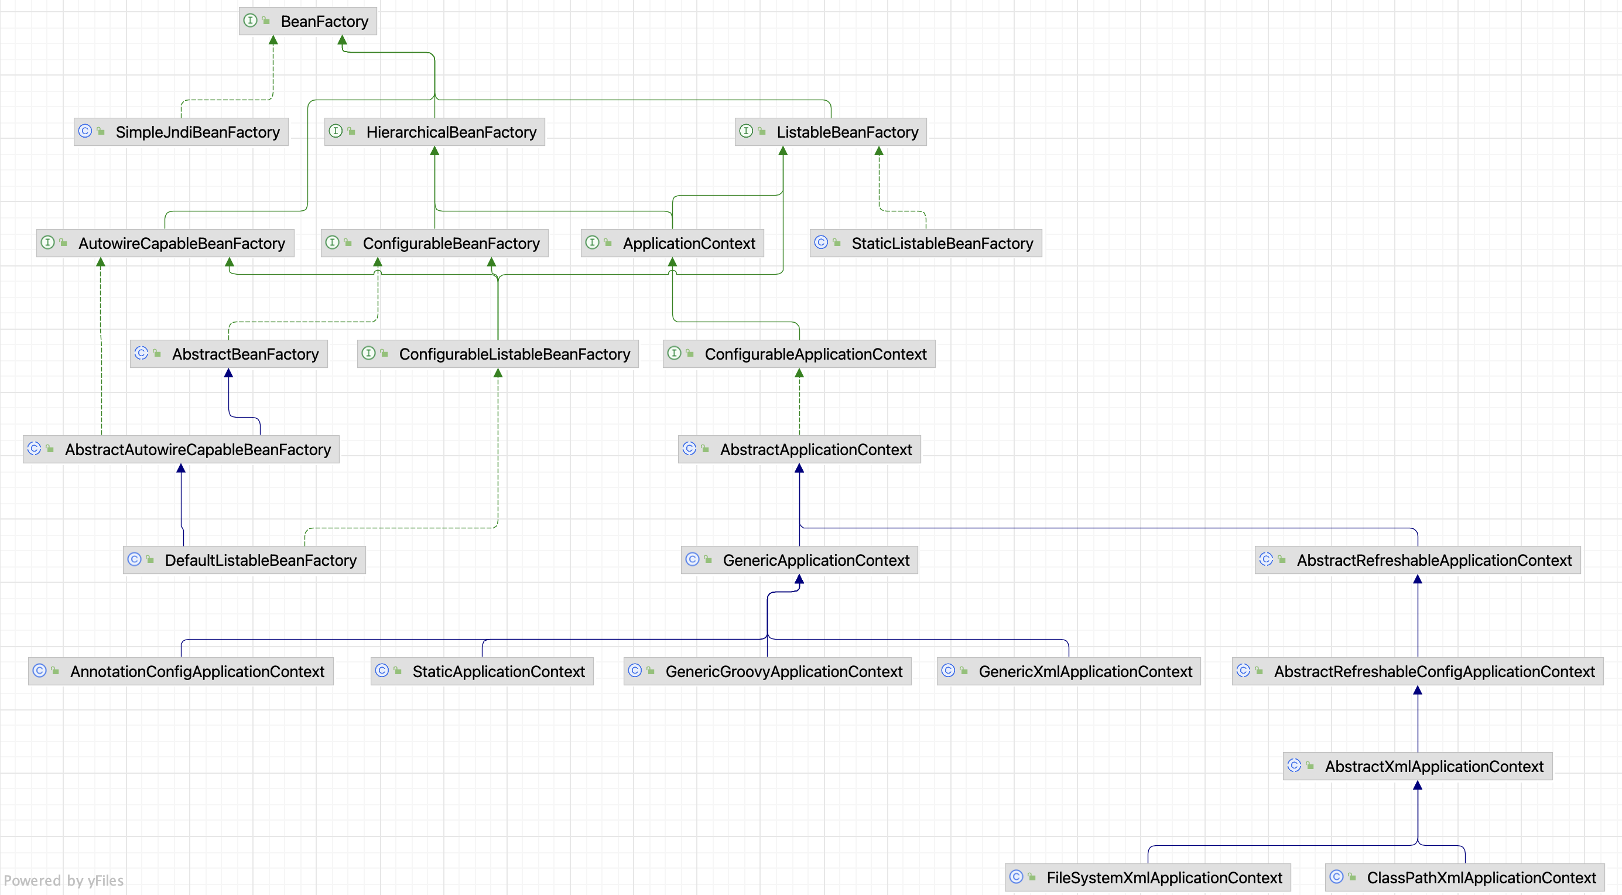Click the class icon on ClassPathXmlApplicationContext

click(x=1336, y=877)
